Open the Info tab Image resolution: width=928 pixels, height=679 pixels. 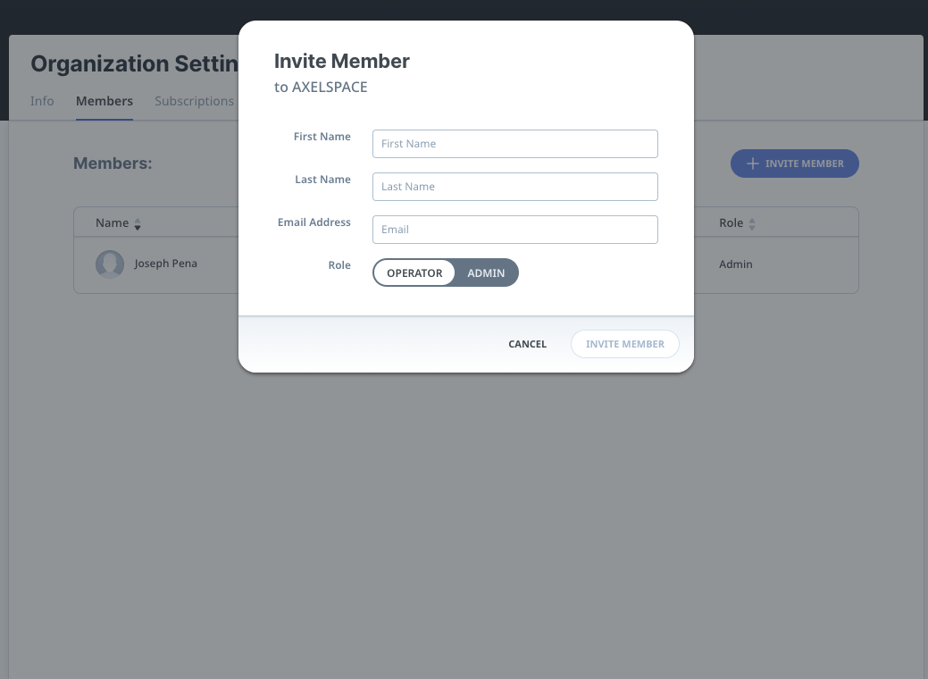pyautogui.click(x=42, y=101)
